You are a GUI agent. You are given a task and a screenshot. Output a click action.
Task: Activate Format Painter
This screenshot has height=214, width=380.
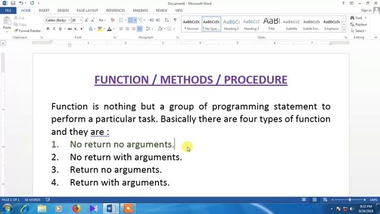tap(27, 31)
